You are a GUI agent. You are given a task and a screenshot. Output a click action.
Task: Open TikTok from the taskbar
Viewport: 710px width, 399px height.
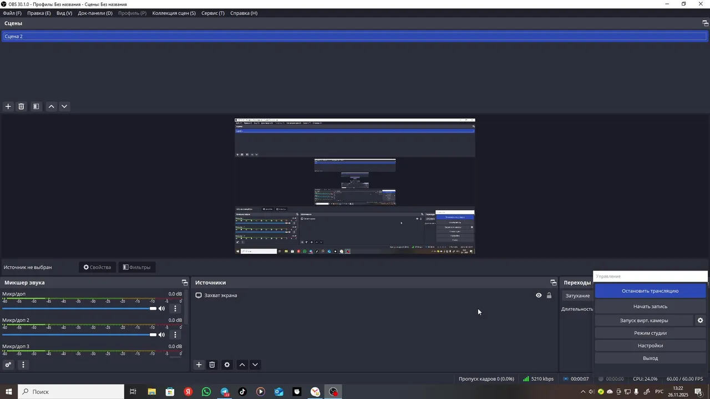click(242, 392)
